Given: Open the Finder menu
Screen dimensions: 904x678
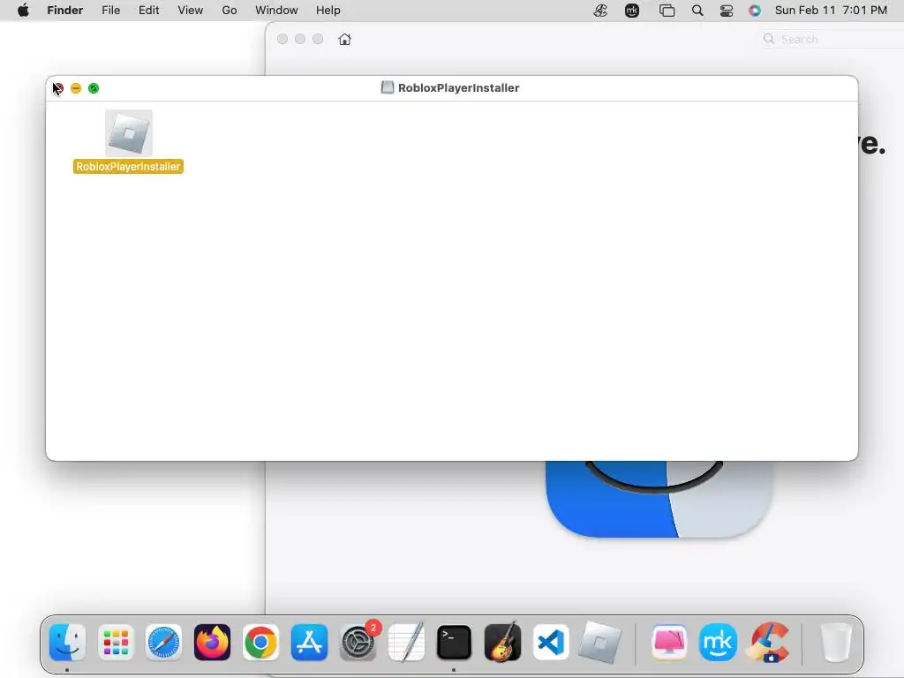Looking at the screenshot, I should tap(65, 11).
